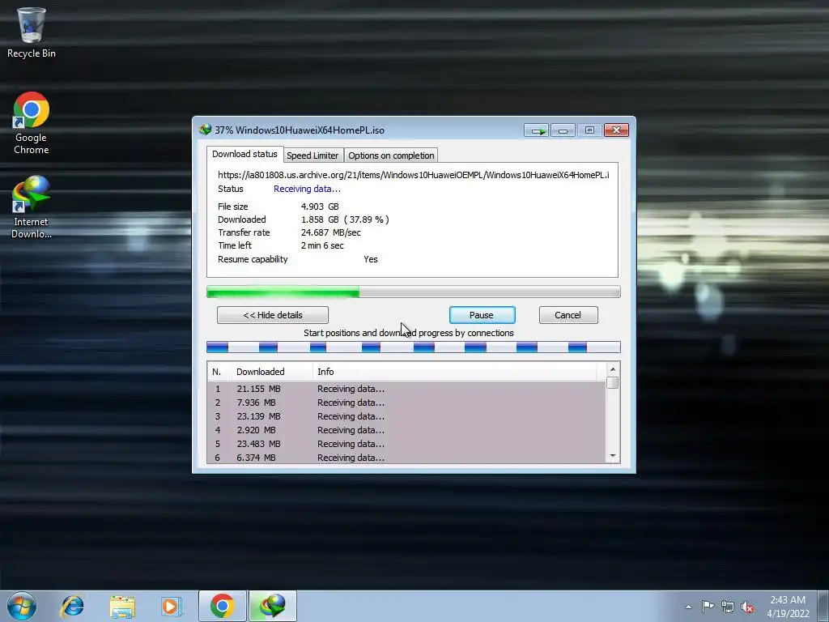Pause the download
Screen dimensions: 829x622
pyautogui.click(x=482, y=315)
